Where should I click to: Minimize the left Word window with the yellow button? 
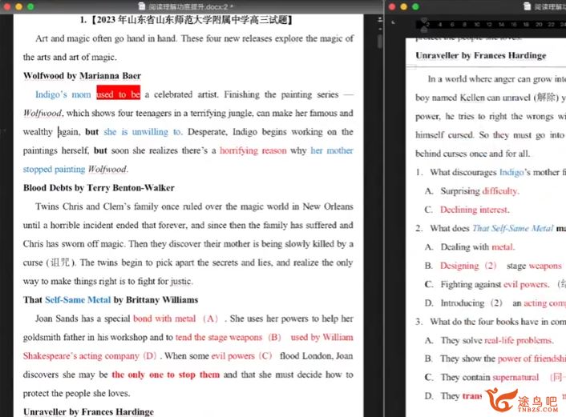[x=18, y=6]
